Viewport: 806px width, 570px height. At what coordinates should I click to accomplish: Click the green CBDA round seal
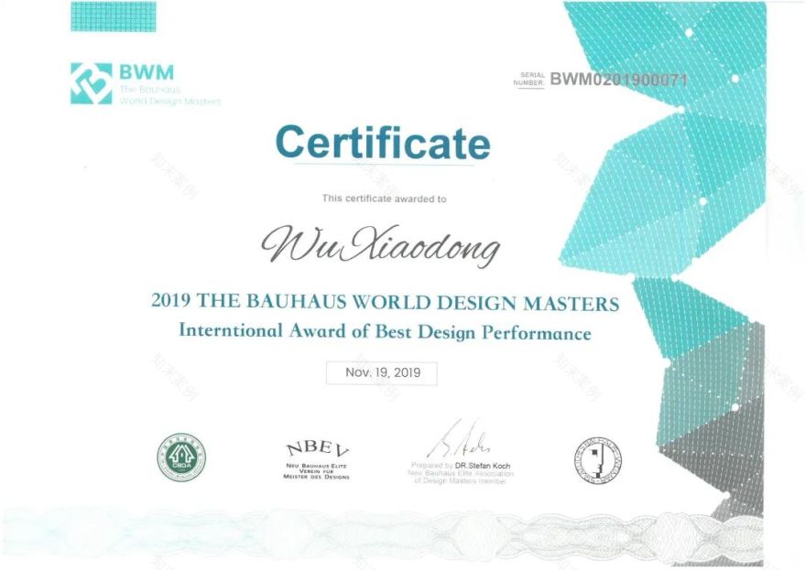coord(180,457)
